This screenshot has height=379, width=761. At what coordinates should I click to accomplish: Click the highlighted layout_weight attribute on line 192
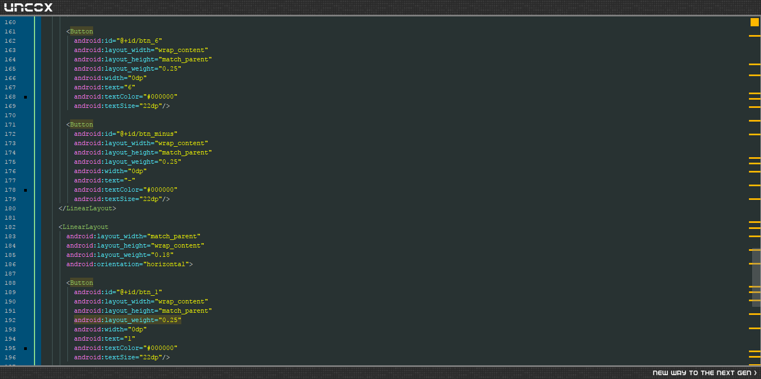click(x=128, y=320)
